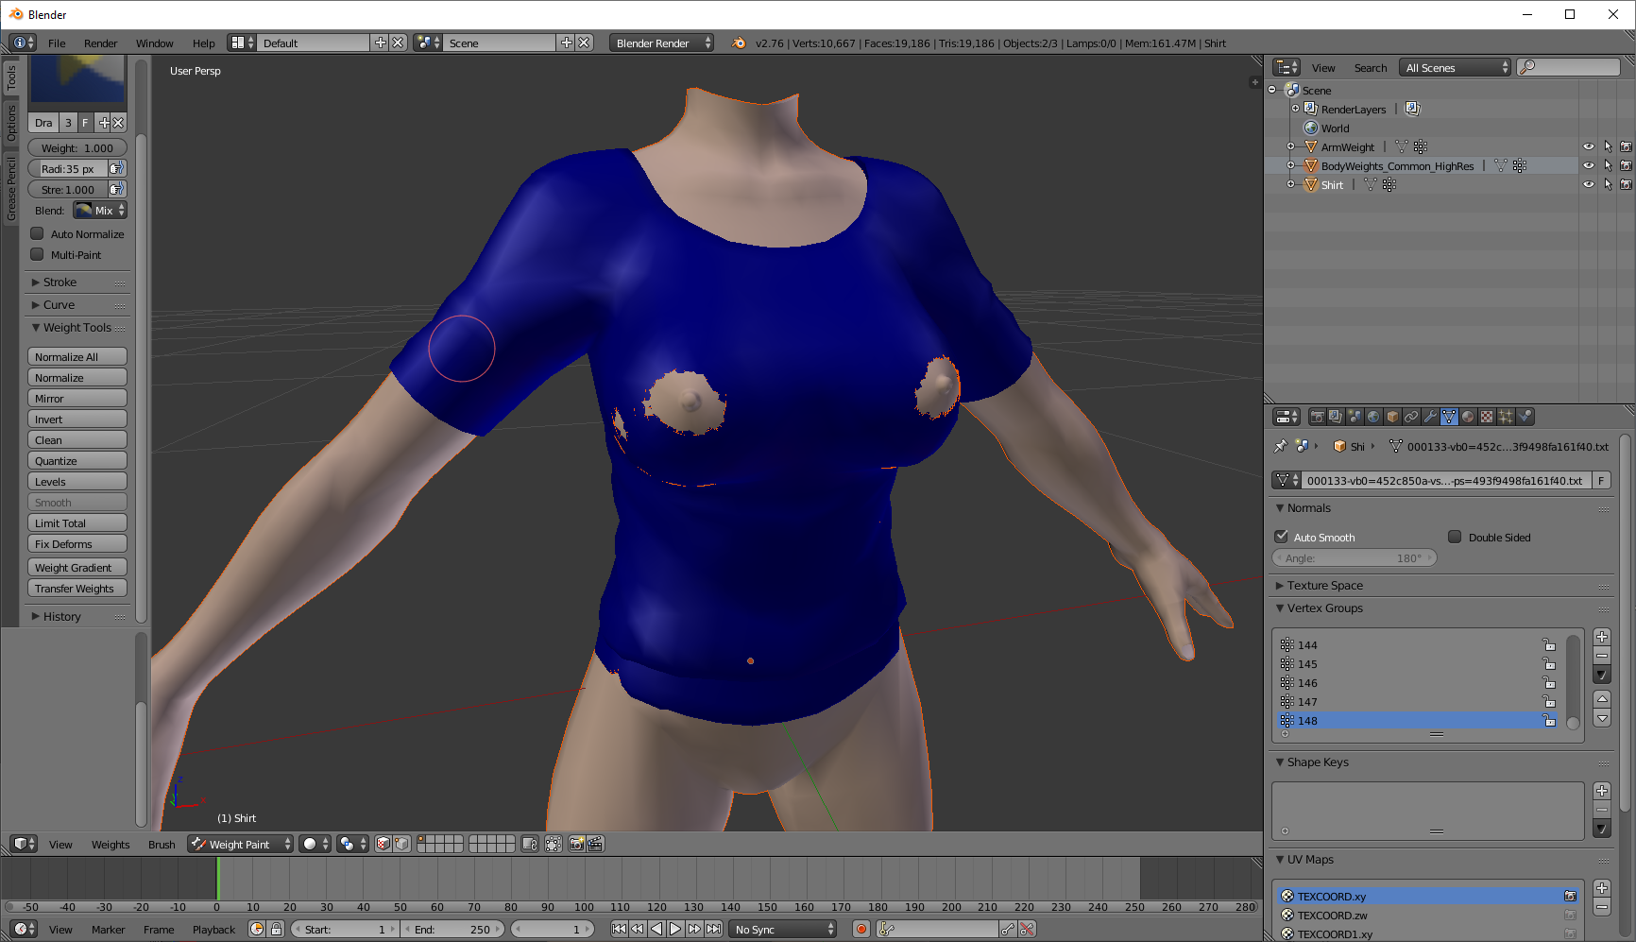Screen dimensions: 1636x942
Task: Click the render border selection icon in 3D header
Action: [x=554, y=844]
